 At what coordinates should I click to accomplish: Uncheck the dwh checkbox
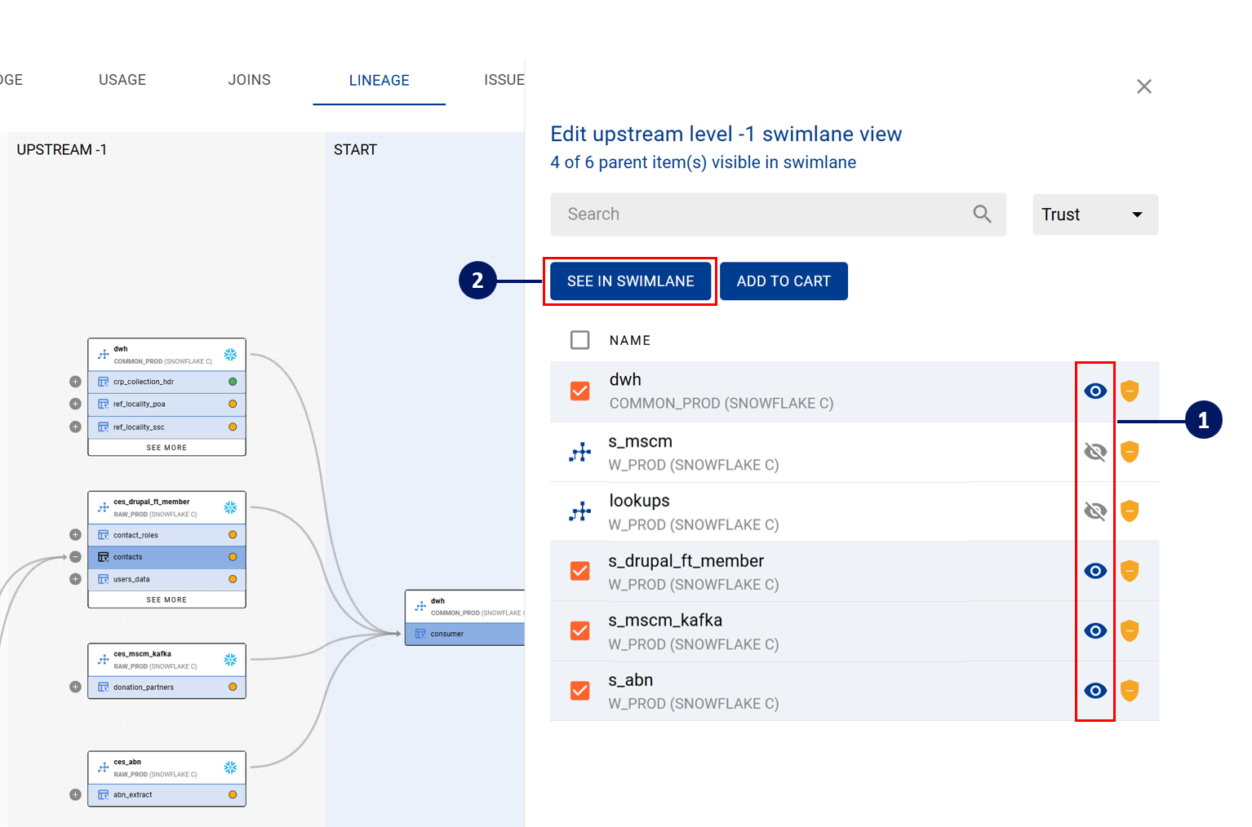point(580,391)
